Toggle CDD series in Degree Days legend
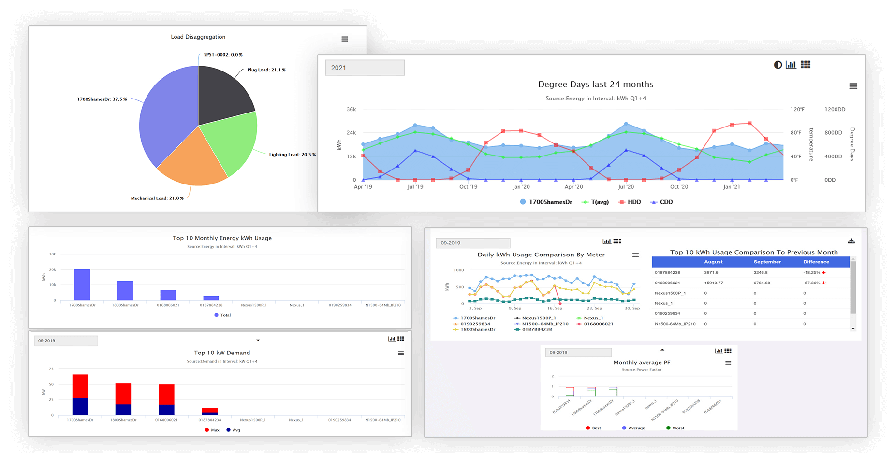 [x=661, y=202]
